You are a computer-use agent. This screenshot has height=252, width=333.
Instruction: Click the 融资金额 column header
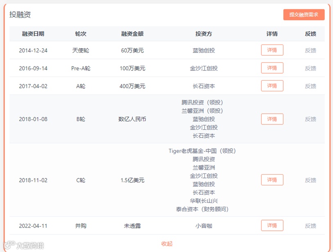tap(132, 34)
